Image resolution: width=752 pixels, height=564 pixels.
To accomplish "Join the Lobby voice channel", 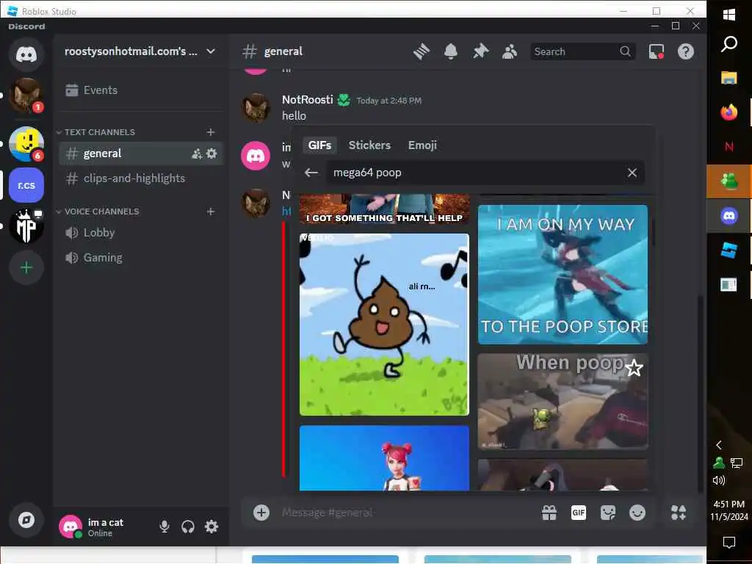I will 140,233.
